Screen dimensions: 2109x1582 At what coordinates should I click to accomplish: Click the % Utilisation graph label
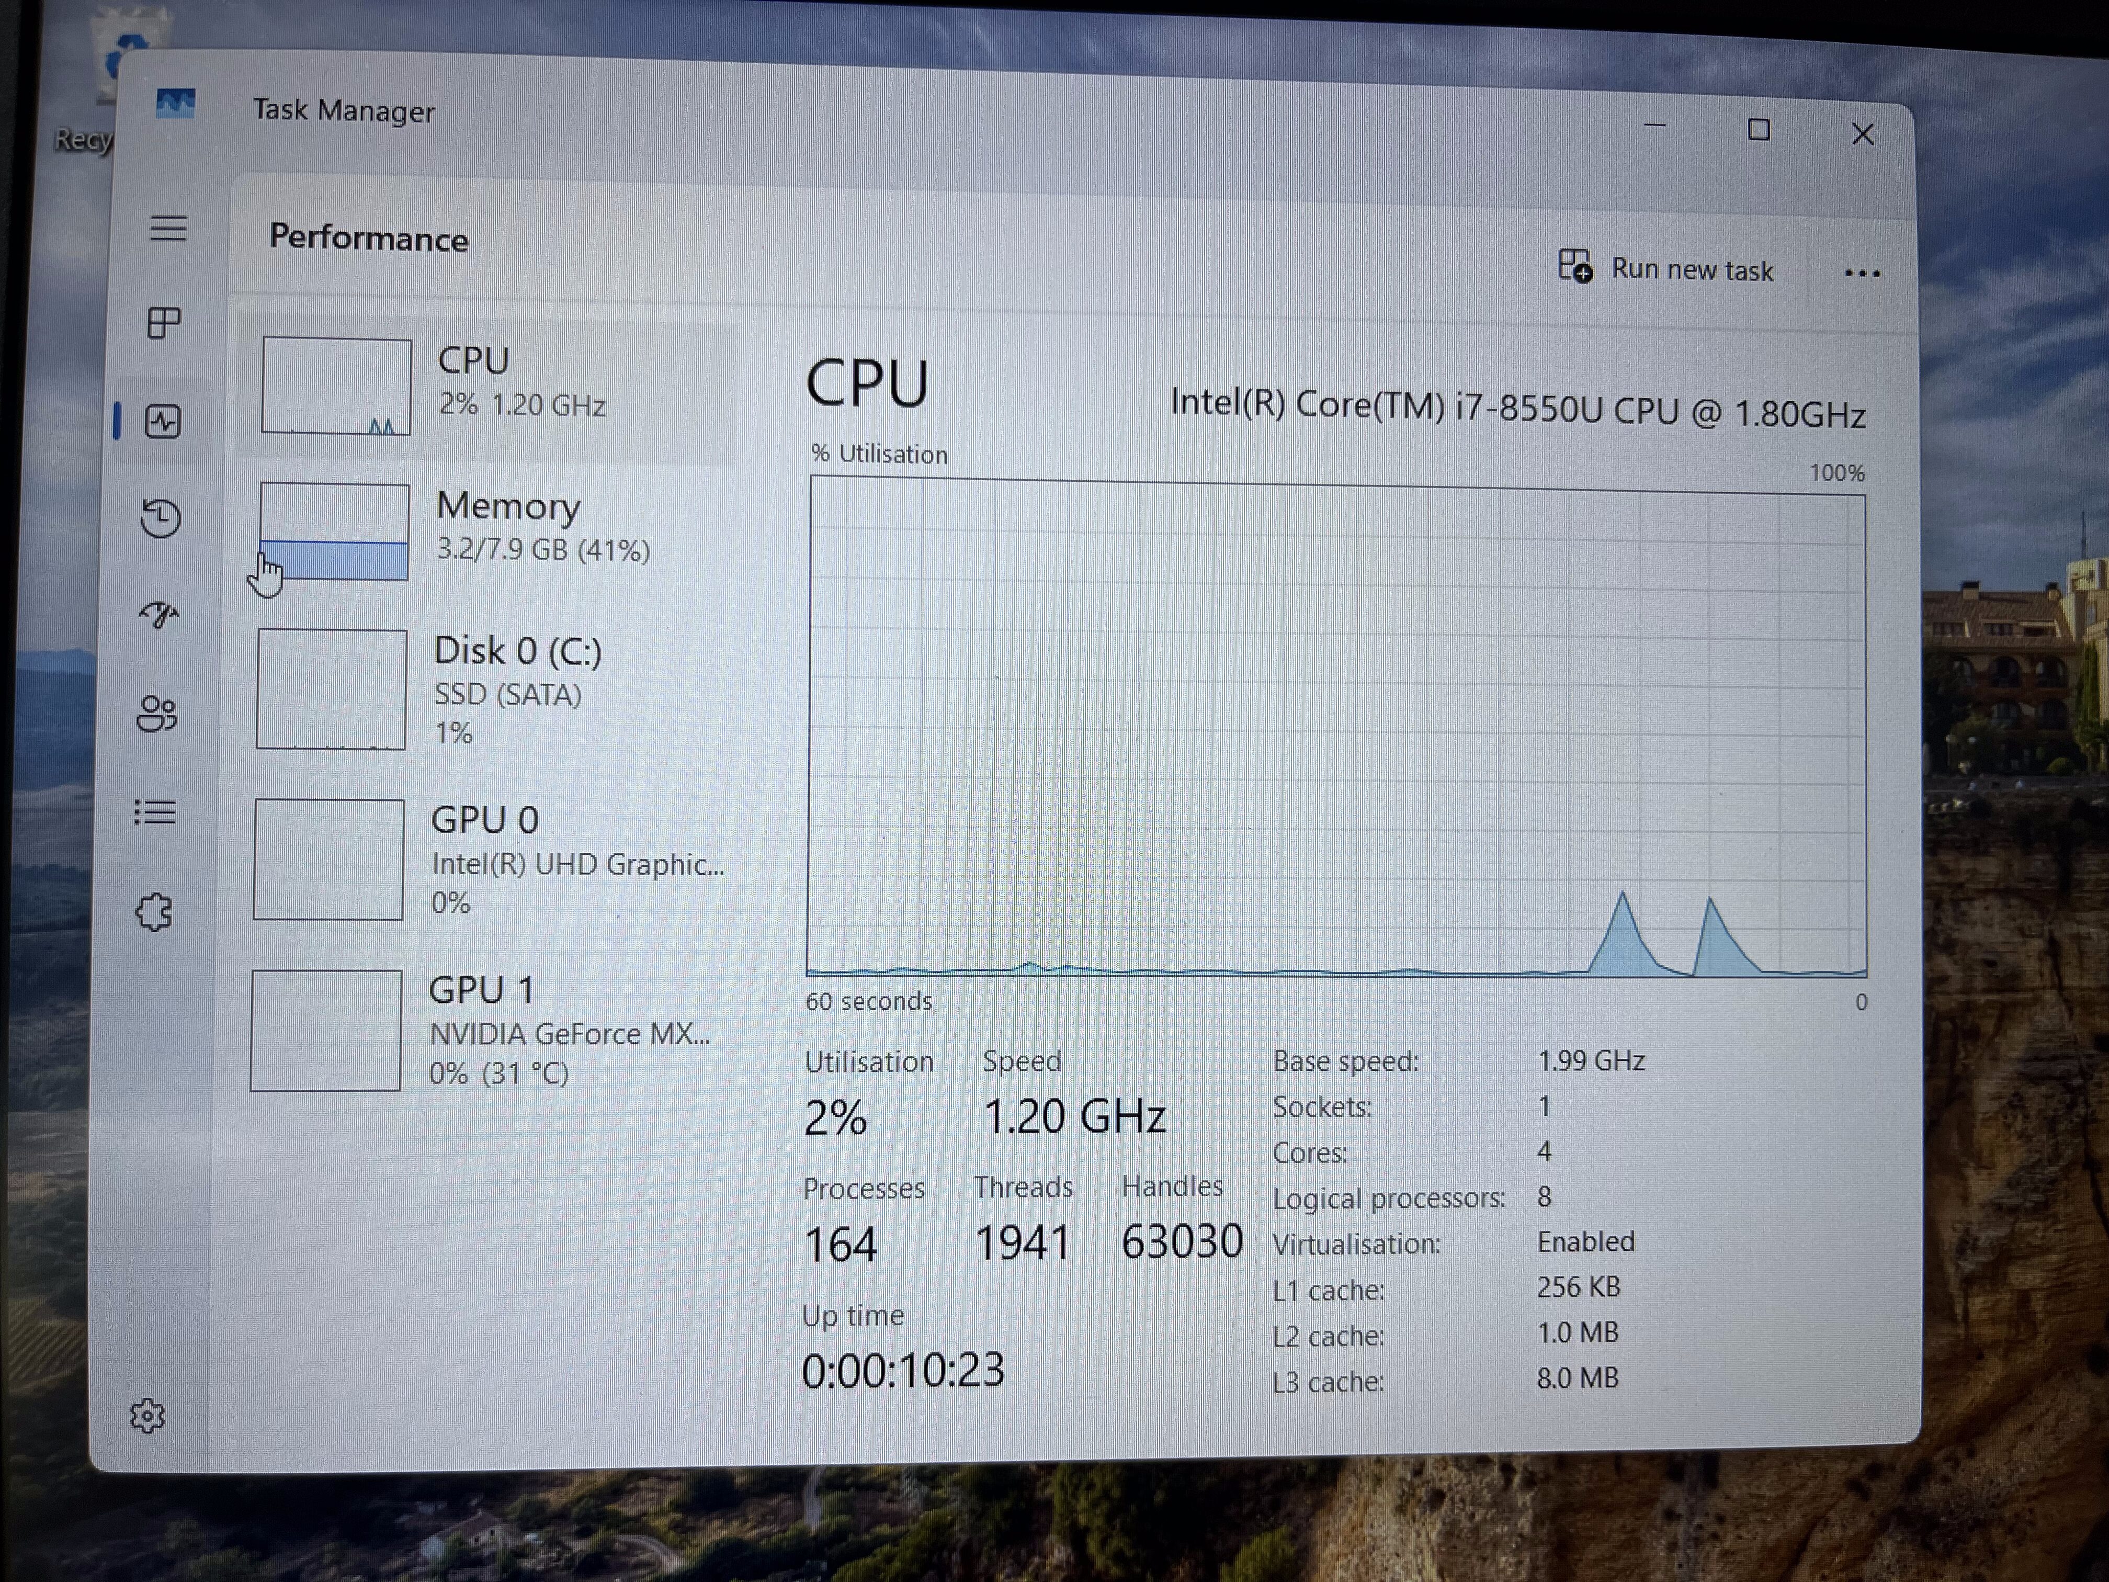click(x=879, y=454)
